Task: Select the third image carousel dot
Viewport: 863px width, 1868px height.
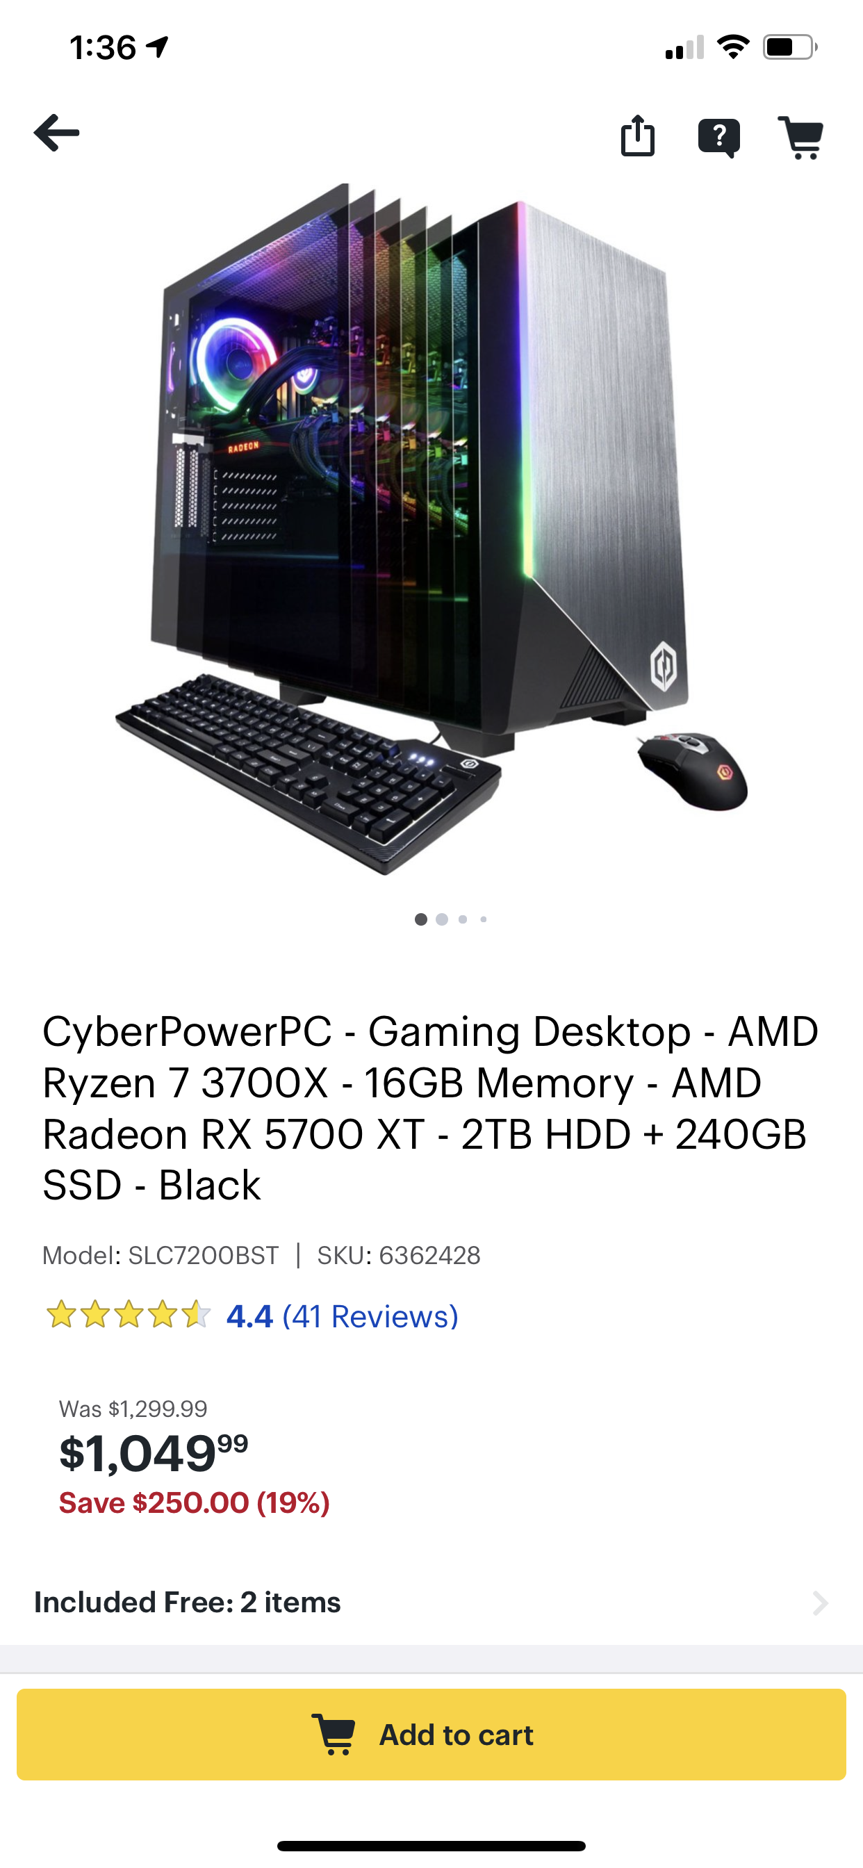Action: pos(463,919)
